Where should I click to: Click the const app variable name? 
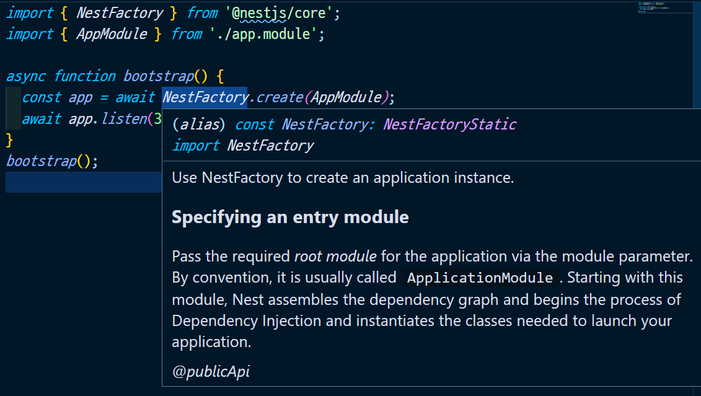point(81,97)
